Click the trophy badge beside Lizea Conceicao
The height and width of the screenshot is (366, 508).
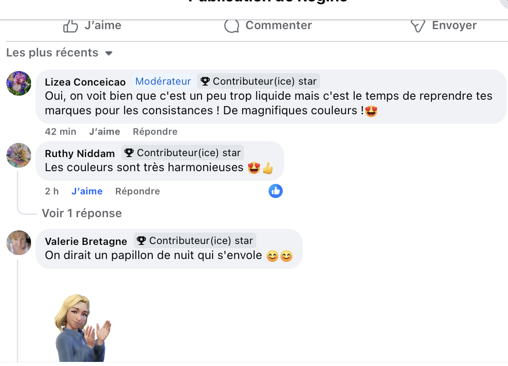(205, 81)
